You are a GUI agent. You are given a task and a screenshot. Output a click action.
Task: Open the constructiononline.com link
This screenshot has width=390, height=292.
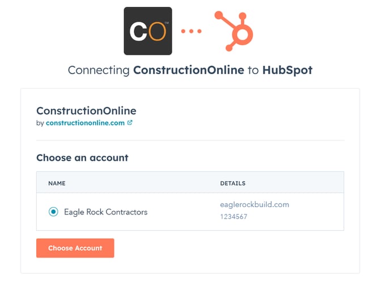[x=85, y=123]
